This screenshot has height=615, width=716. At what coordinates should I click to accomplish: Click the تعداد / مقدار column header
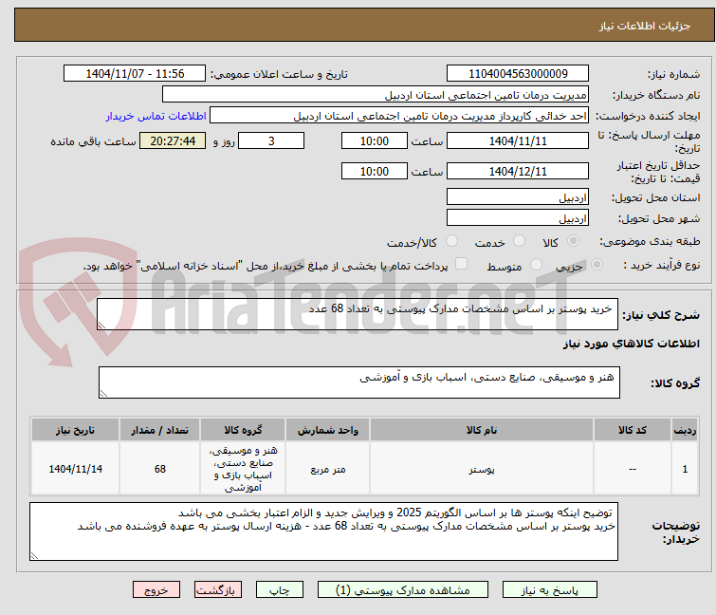coord(160,430)
